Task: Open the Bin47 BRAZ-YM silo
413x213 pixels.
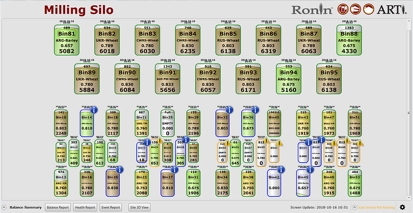Action: pos(329,123)
